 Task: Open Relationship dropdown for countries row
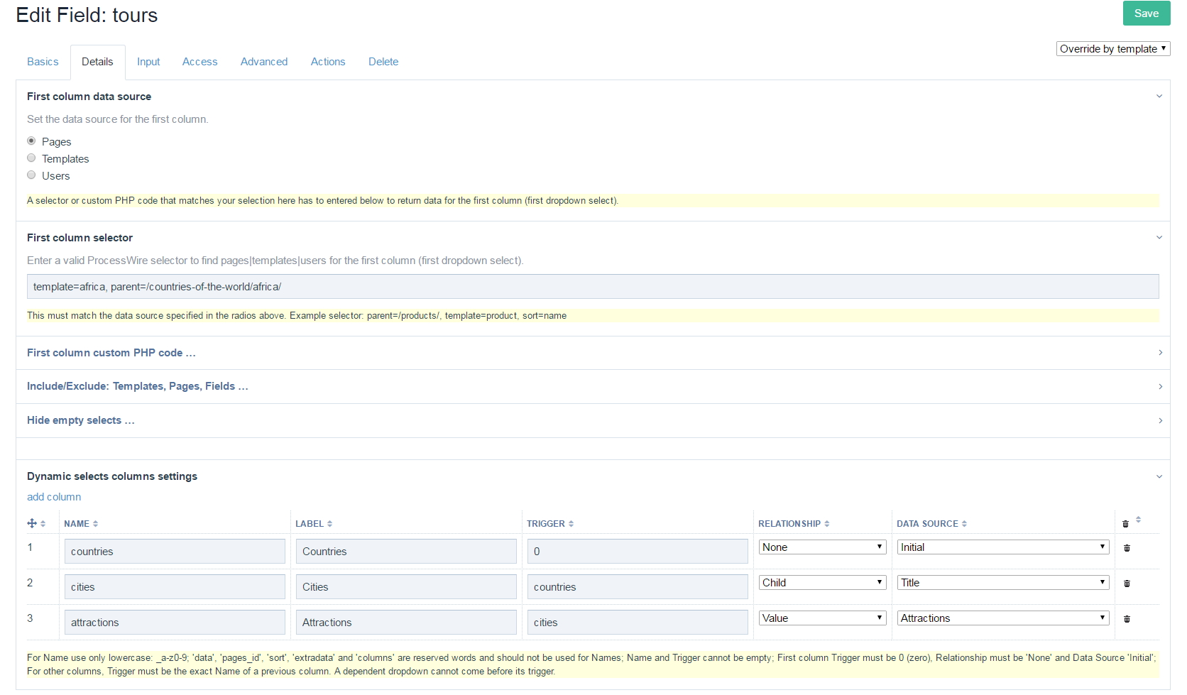pyautogui.click(x=822, y=547)
